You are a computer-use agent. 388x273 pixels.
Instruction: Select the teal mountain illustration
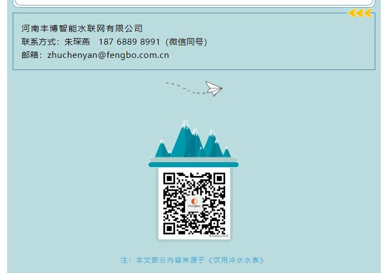[193, 138]
